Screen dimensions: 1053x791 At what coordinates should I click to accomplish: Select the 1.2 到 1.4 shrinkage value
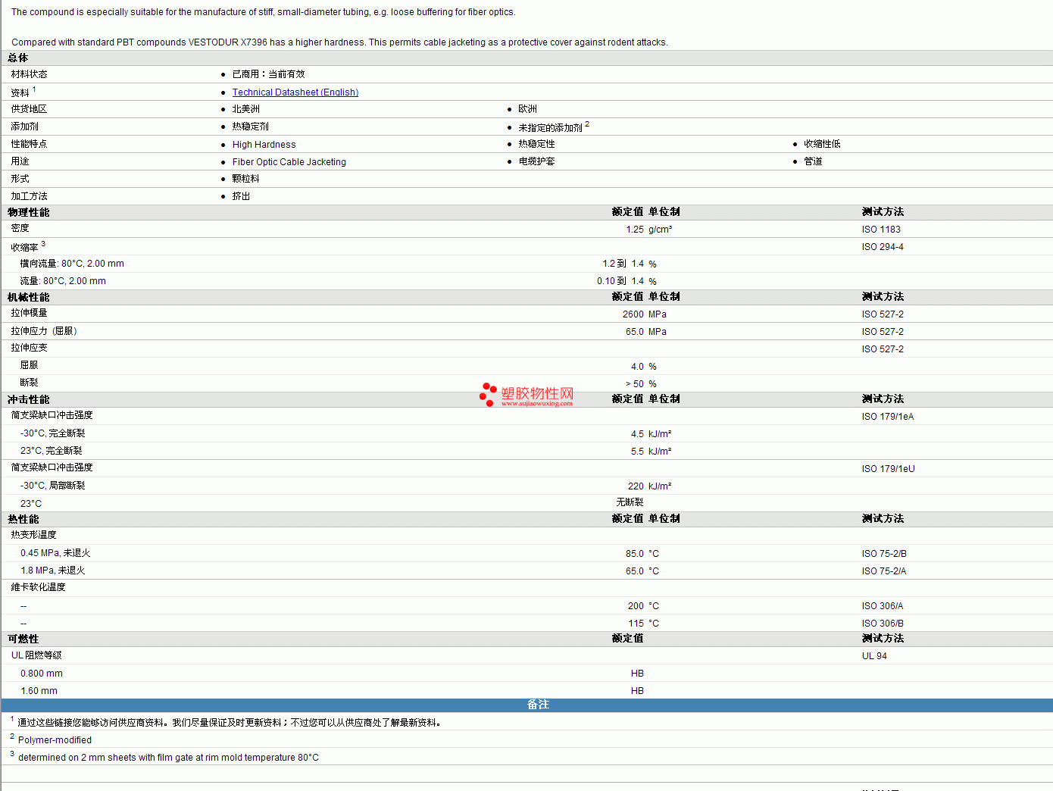623,264
